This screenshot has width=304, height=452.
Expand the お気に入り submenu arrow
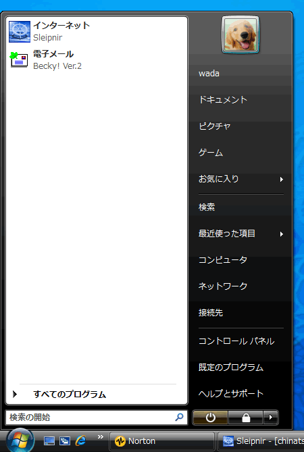282,179
